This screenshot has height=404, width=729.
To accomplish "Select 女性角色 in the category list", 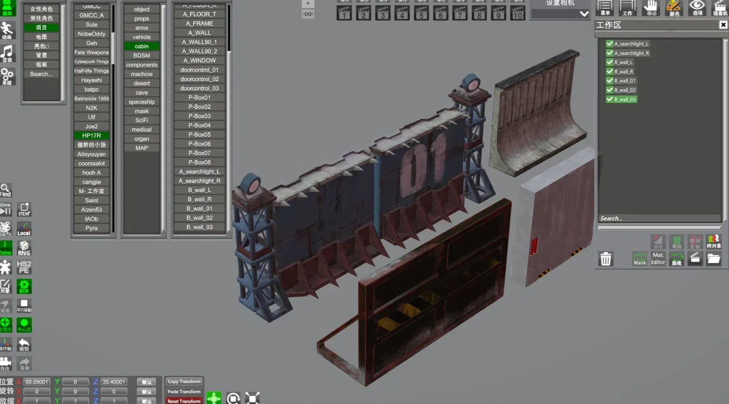I will click(x=41, y=9).
